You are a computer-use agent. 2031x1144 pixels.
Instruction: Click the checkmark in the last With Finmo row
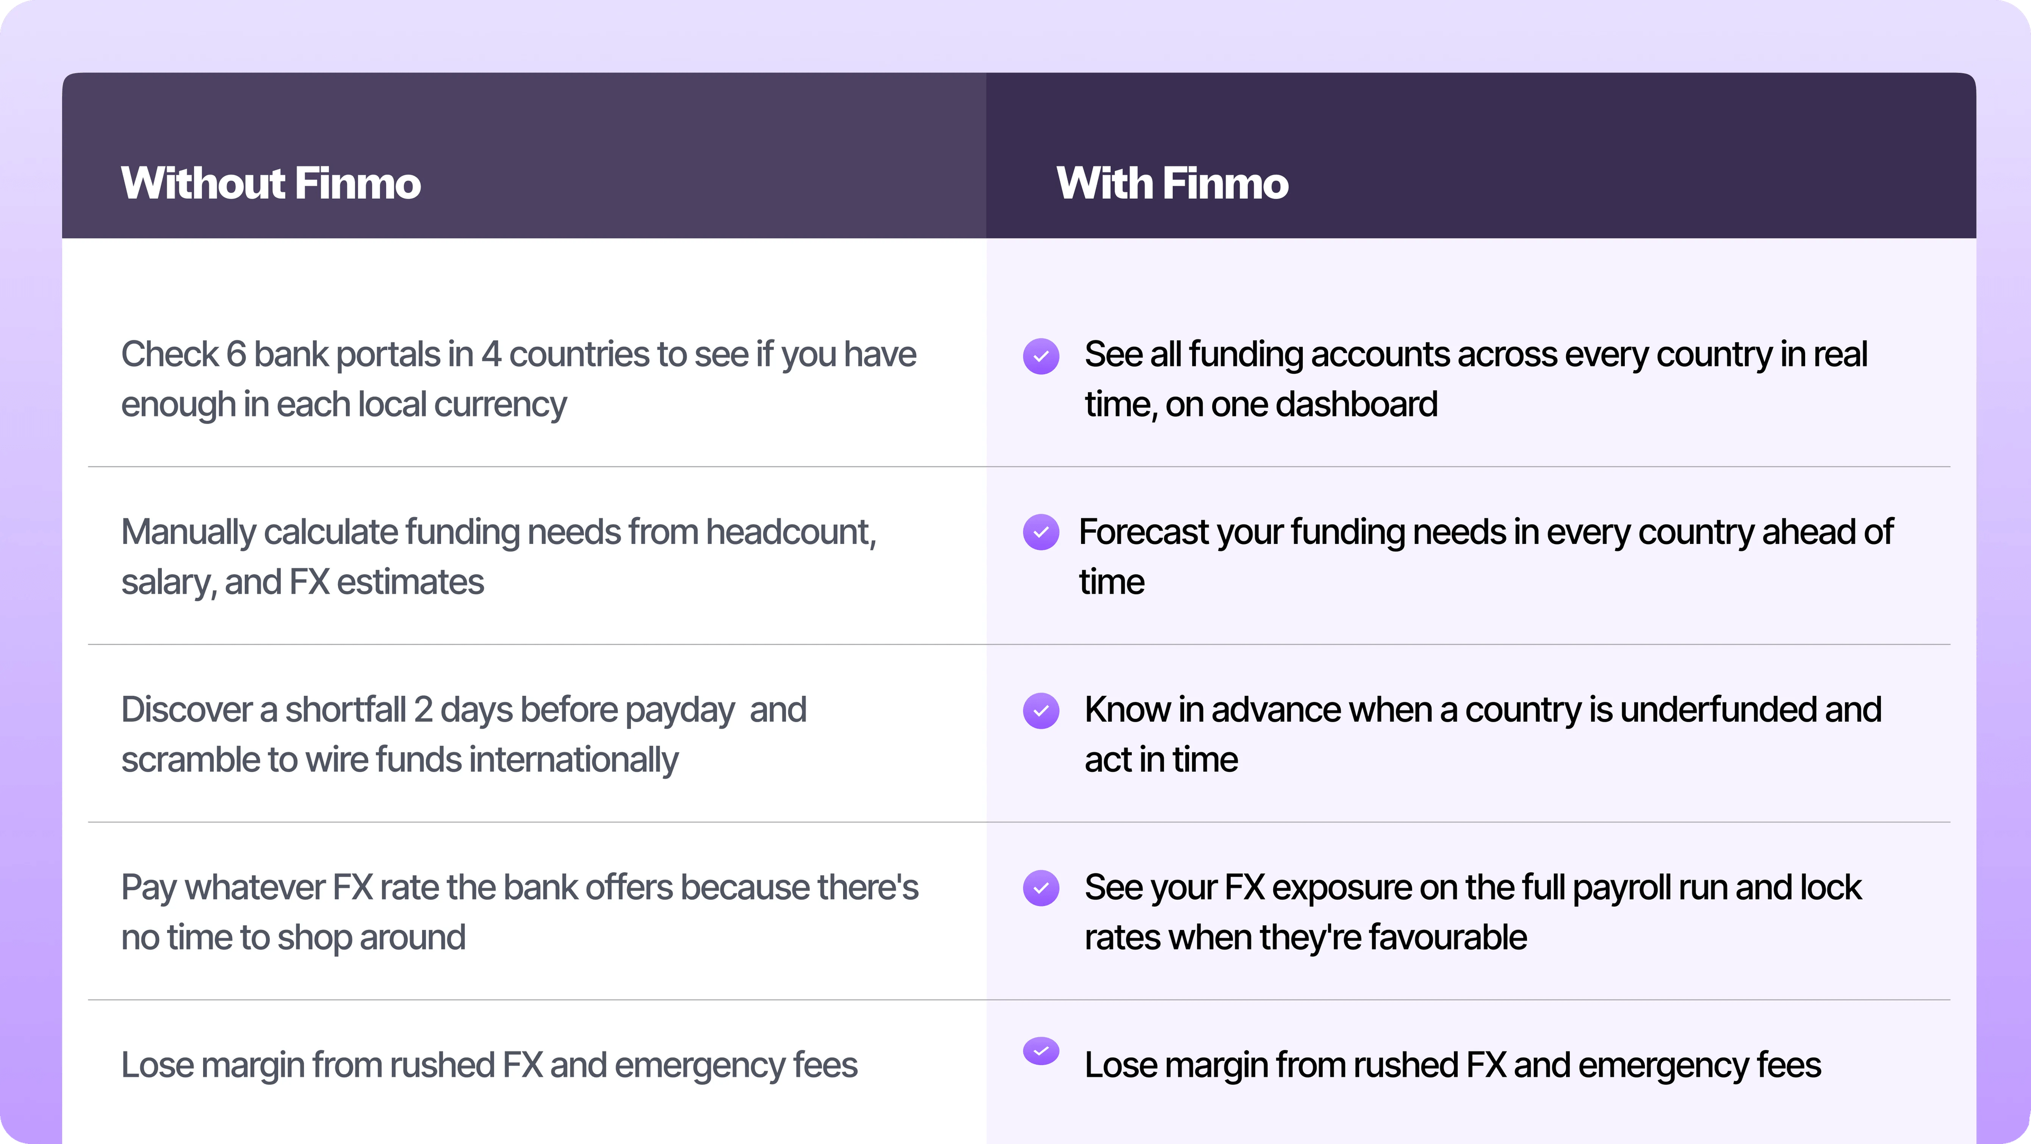pos(1041,1051)
